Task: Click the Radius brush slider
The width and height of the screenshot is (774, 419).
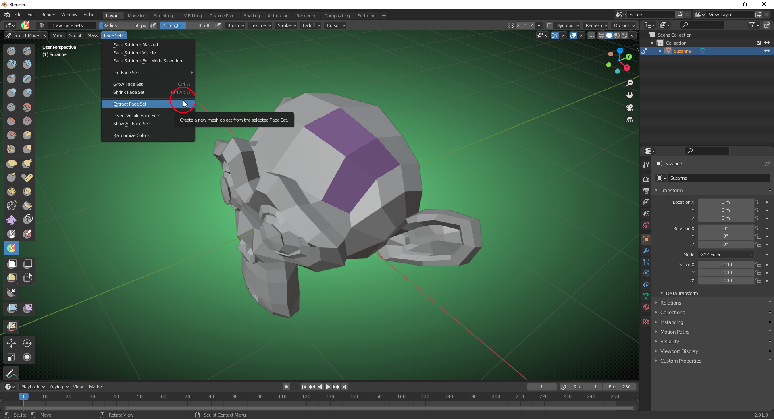Action: point(124,25)
